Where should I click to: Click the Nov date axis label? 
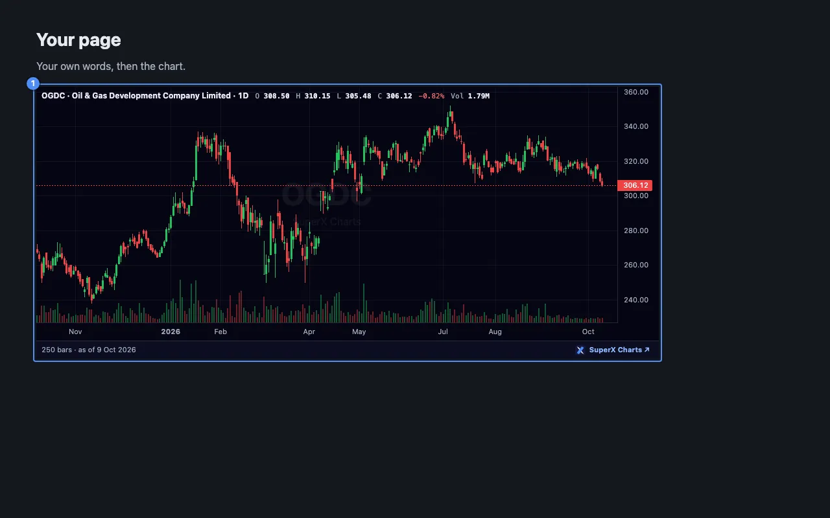click(75, 332)
